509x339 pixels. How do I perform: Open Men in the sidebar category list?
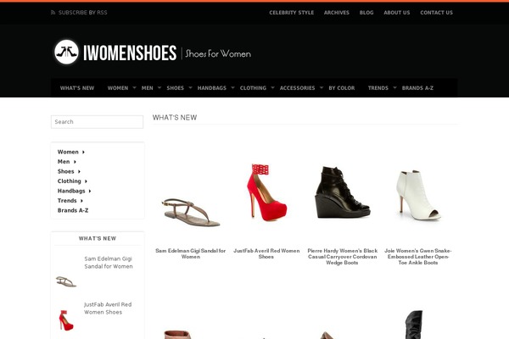point(64,162)
